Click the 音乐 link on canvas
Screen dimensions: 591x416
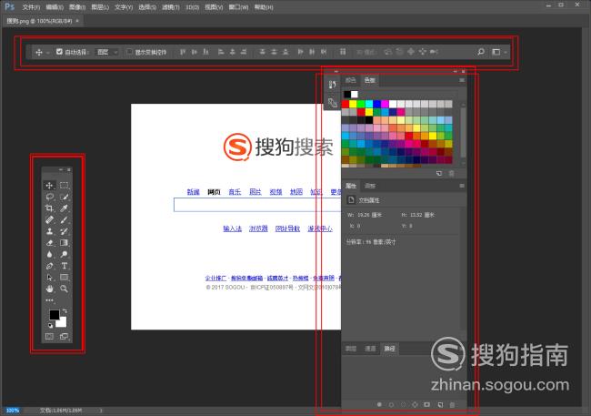coord(235,192)
